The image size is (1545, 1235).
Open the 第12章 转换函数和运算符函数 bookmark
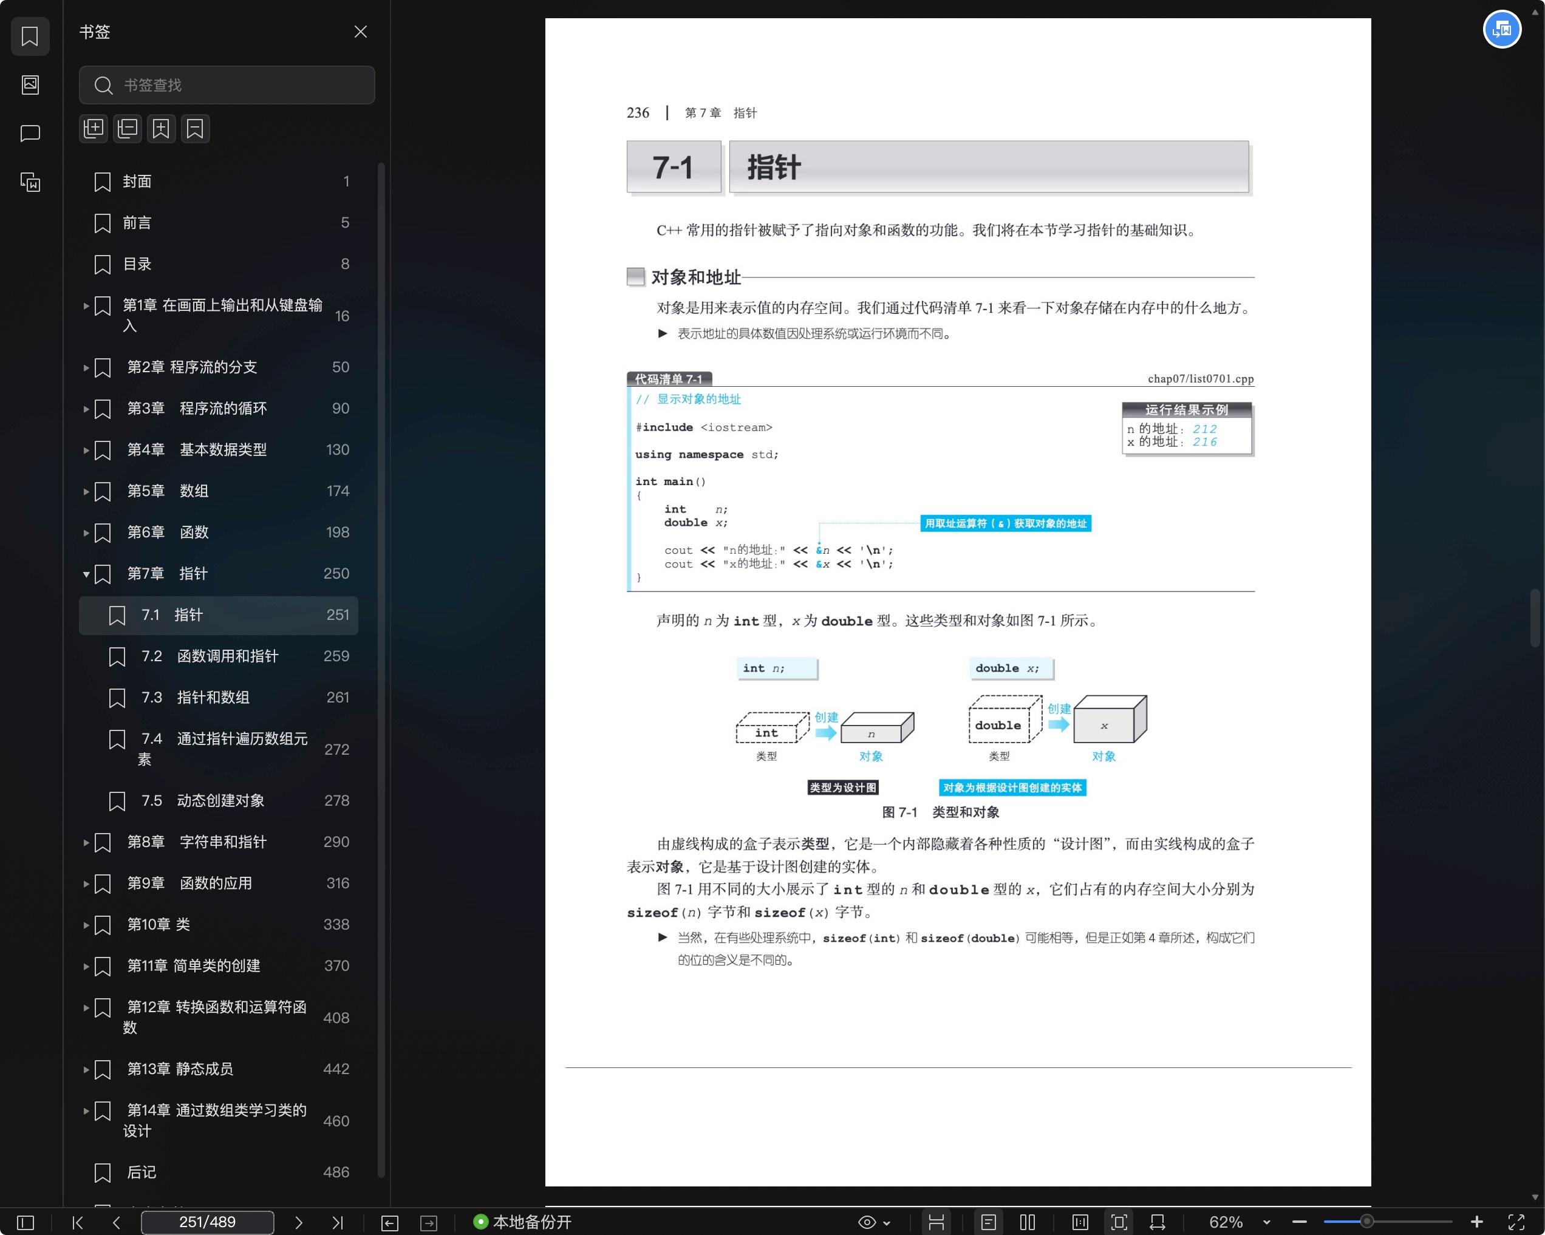219,1018
